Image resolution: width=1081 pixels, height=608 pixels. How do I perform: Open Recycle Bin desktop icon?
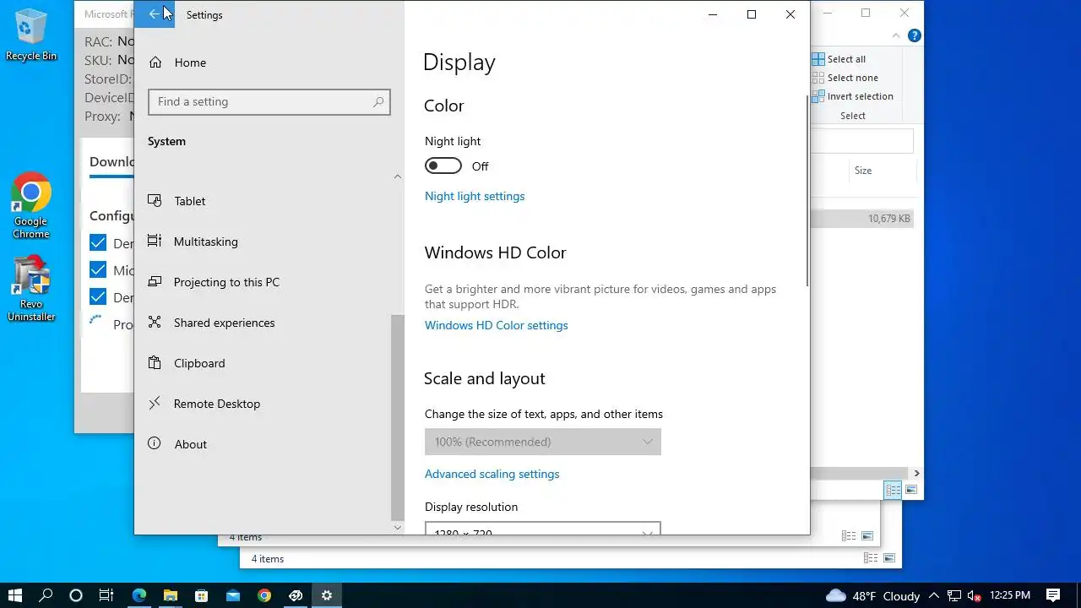tap(31, 35)
